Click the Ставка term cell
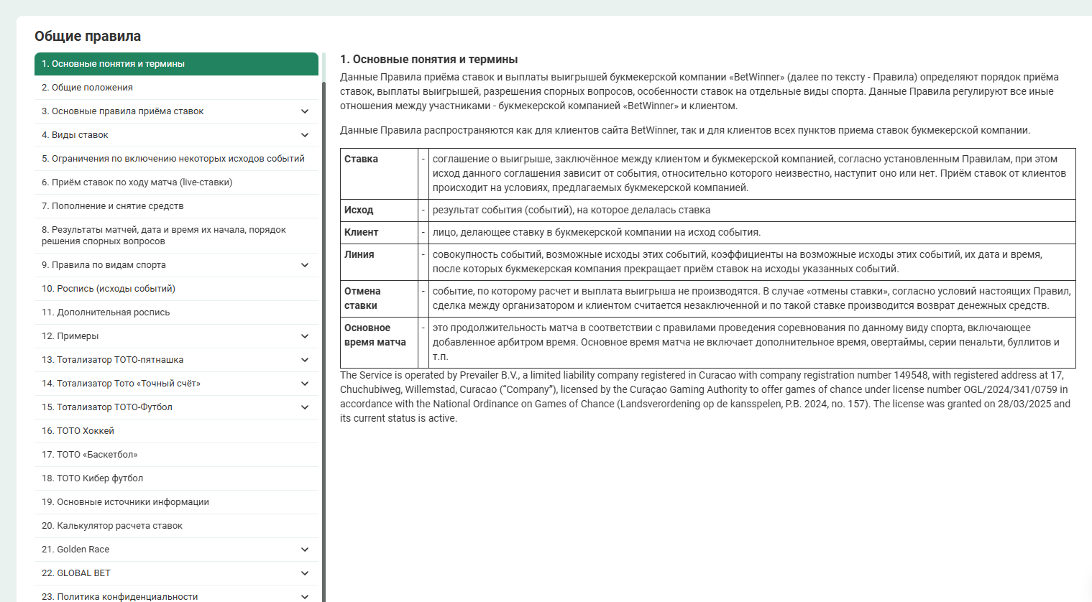Screen dimensions: 1092x602 point(379,174)
